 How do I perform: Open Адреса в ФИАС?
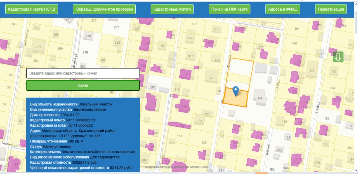(x=282, y=9)
